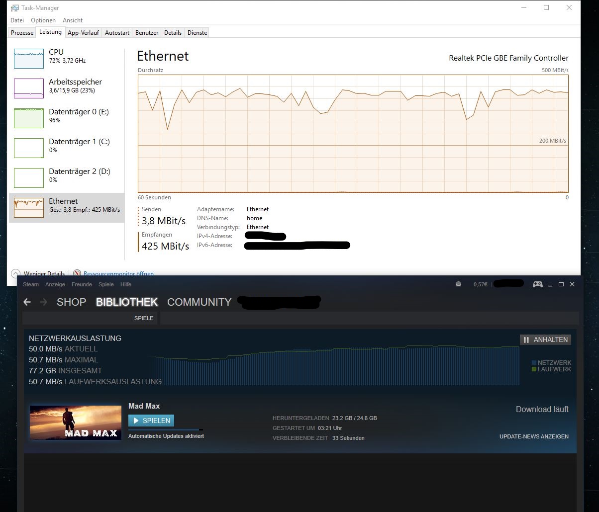Maximize the Steam window

[561, 284]
